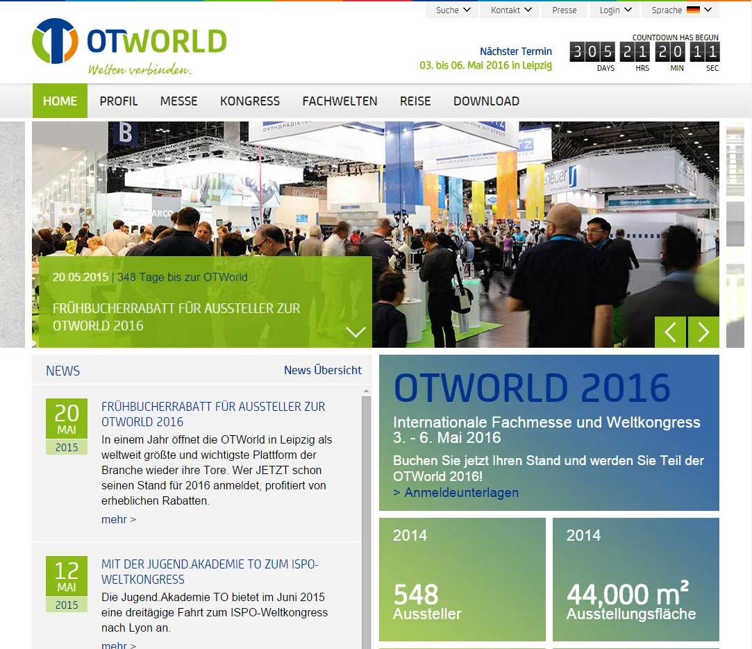
Task: Click the 'Nächster Termin' text
Action: (x=515, y=51)
